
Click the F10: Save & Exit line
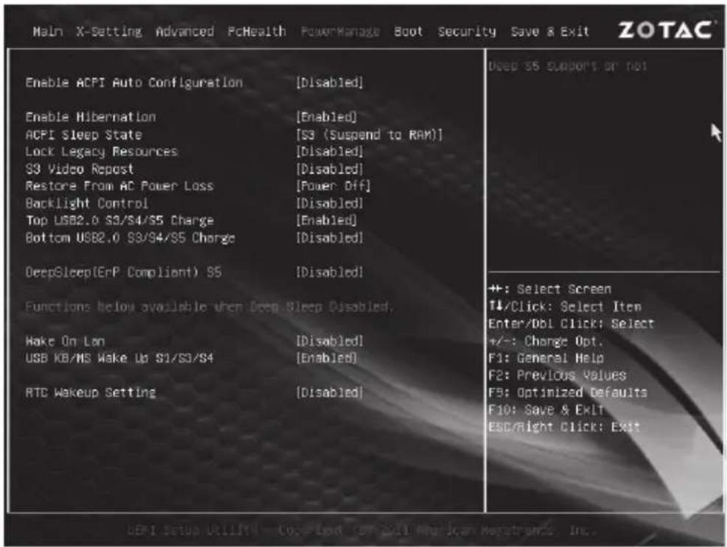coord(546,410)
